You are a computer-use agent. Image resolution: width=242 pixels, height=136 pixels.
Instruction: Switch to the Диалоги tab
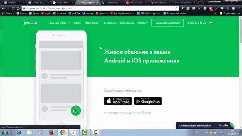[x=14, y=3]
